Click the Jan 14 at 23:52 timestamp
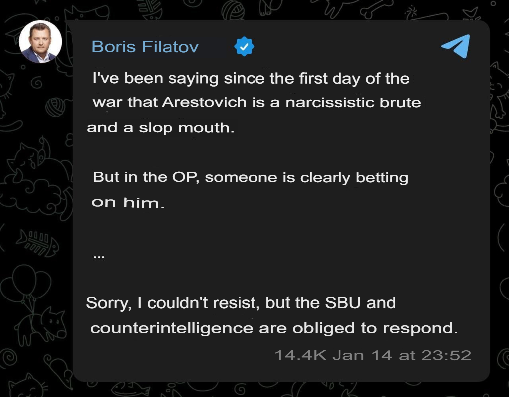This screenshot has height=397, width=509. coord(402,355)
